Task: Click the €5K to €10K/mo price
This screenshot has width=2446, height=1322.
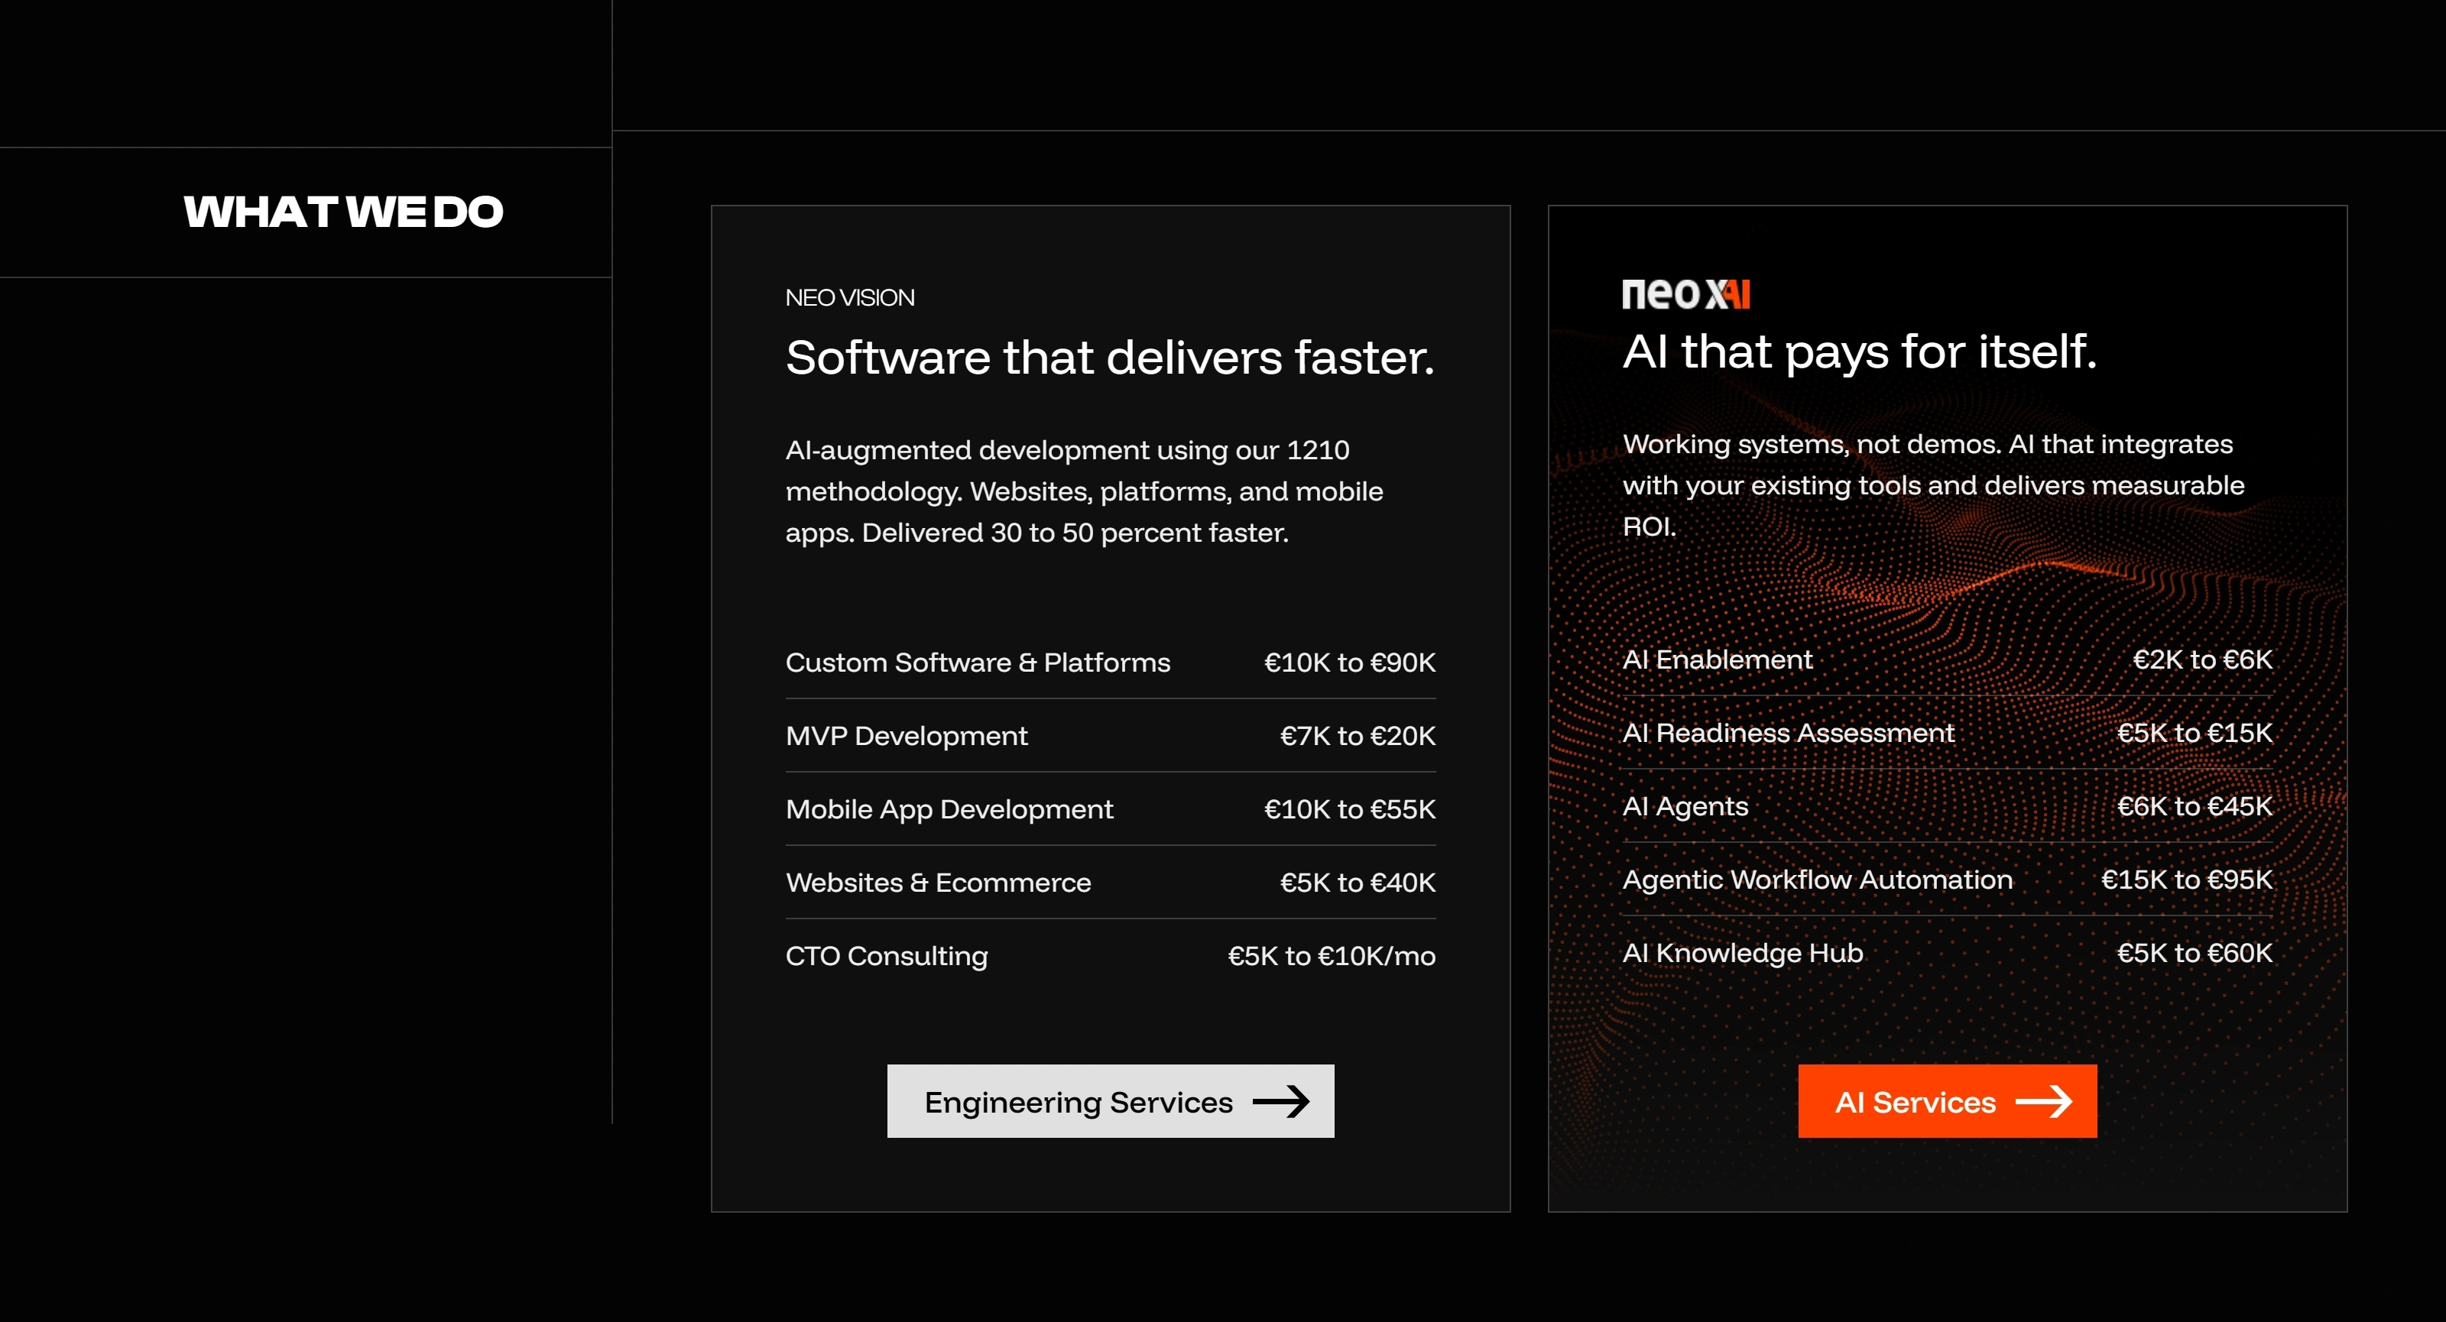Action: point(1332,956)
